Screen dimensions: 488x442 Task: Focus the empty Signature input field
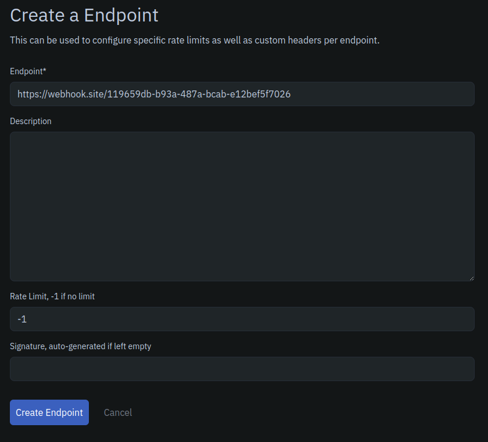tap(242, 369)
